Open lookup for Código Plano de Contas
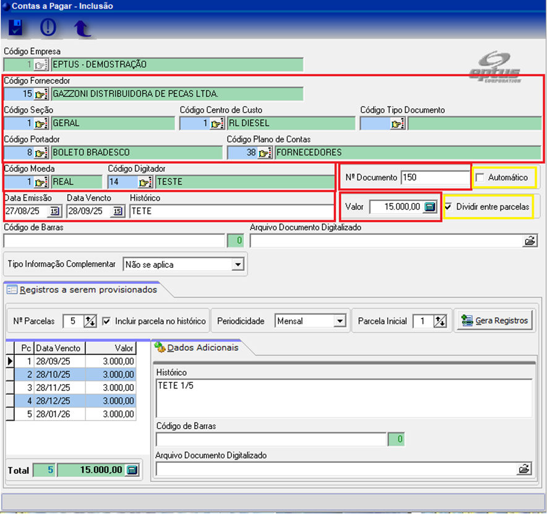 point(265,153)
